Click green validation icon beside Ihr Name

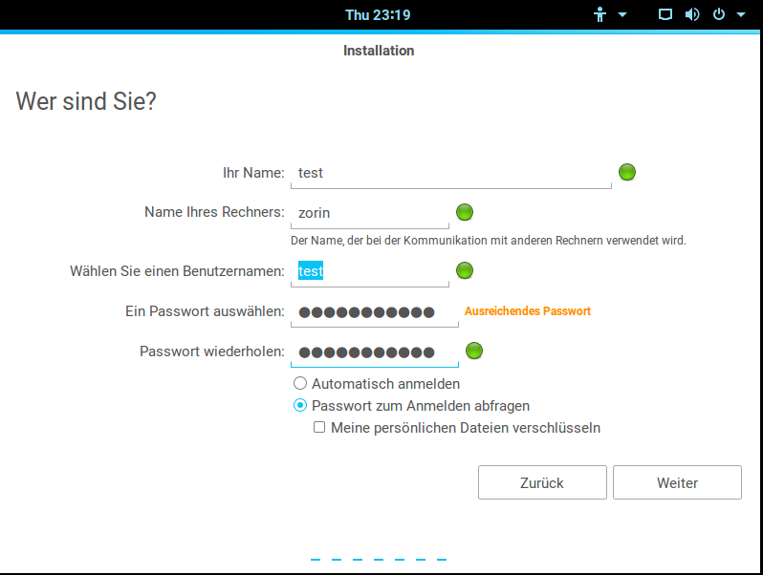click(627, 172)
